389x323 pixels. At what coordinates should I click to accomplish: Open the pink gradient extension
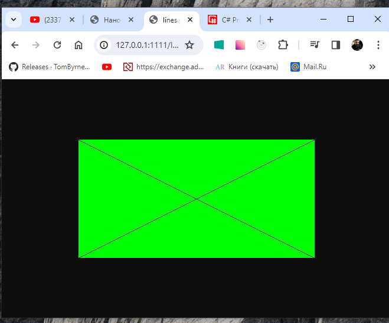(240, 45)
